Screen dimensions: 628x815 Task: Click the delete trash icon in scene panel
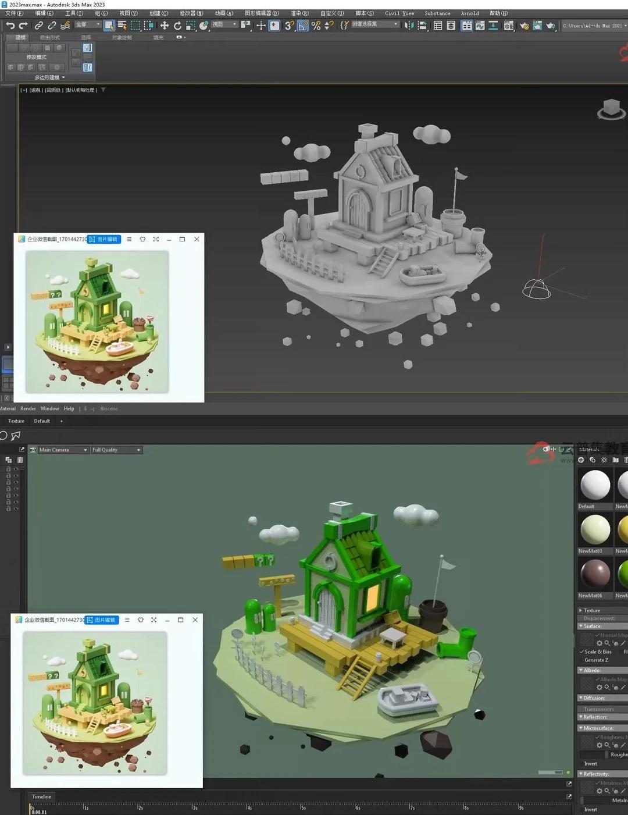coord(20,460)
